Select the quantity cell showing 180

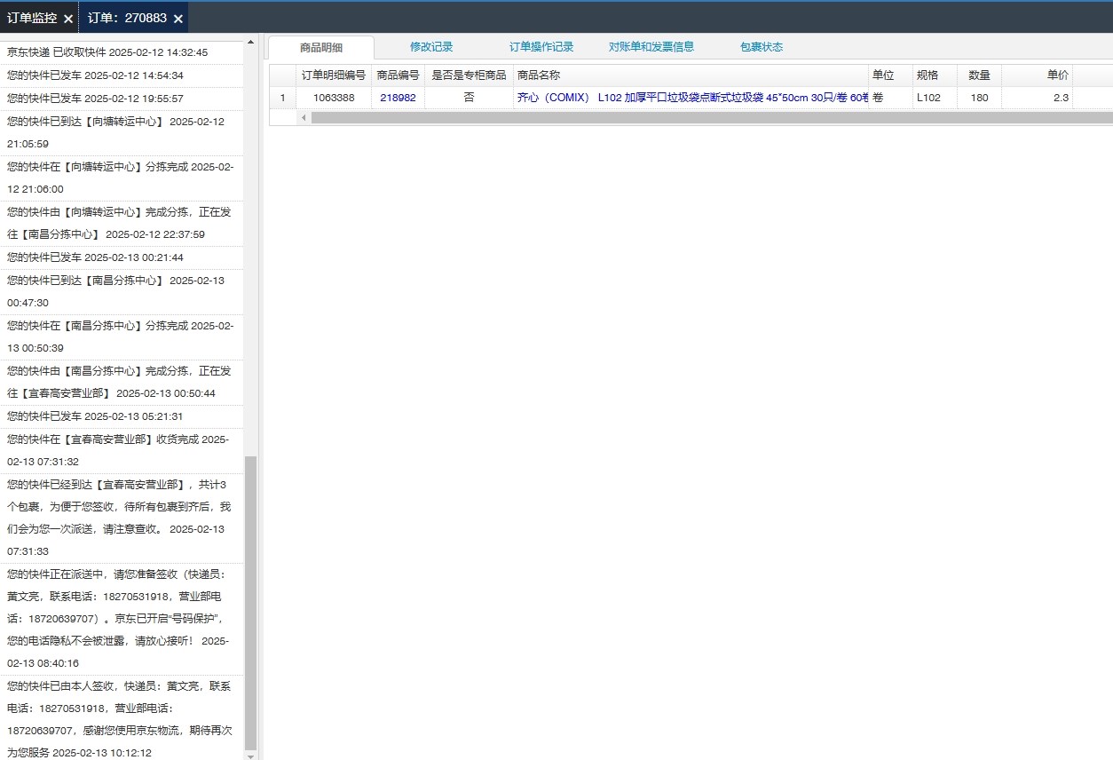[979, 98]
